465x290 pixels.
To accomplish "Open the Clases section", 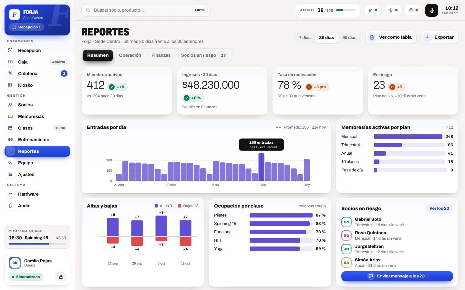I will point(37,128).
